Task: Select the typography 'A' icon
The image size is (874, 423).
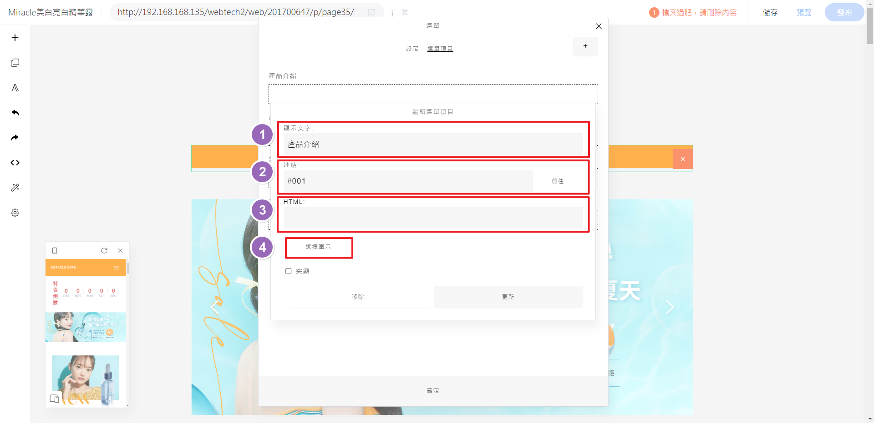Action: tap(15, 88)
